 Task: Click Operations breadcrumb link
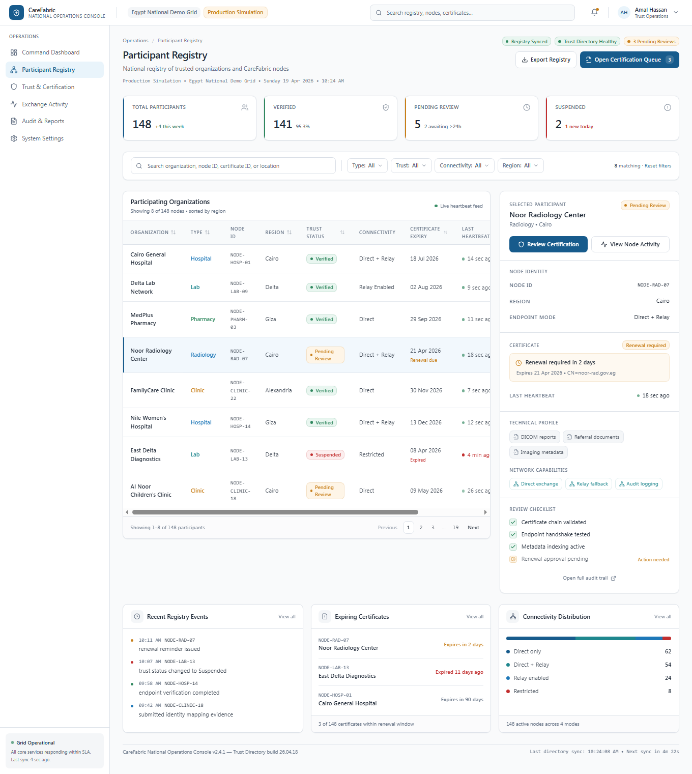pos(135,41)
